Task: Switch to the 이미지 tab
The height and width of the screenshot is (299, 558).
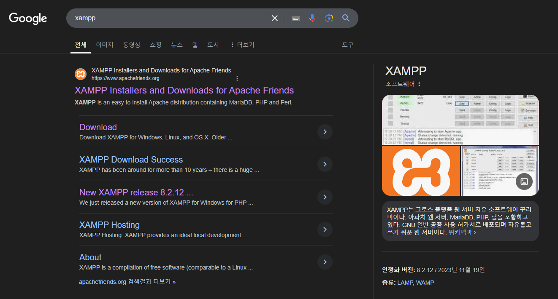Action: tap(104, 44)
